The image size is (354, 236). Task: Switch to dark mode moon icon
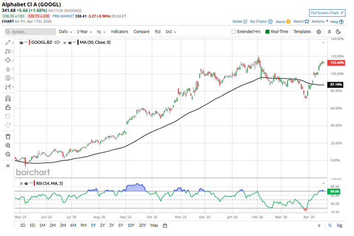coord(338,32)
